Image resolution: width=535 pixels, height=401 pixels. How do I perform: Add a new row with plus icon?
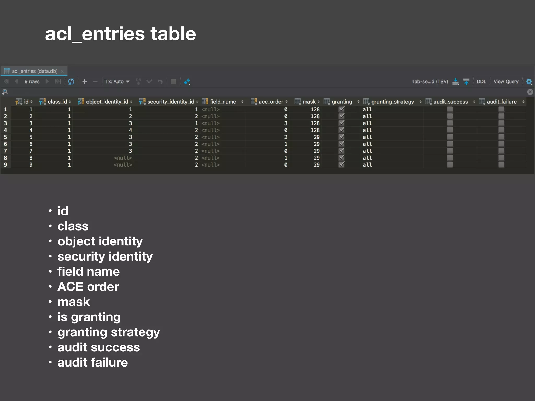84,82
